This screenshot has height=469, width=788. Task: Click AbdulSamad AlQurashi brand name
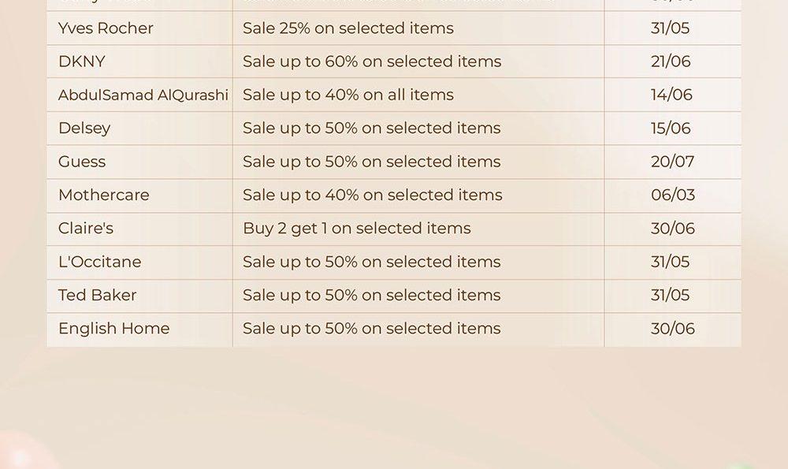pos(143,95)
